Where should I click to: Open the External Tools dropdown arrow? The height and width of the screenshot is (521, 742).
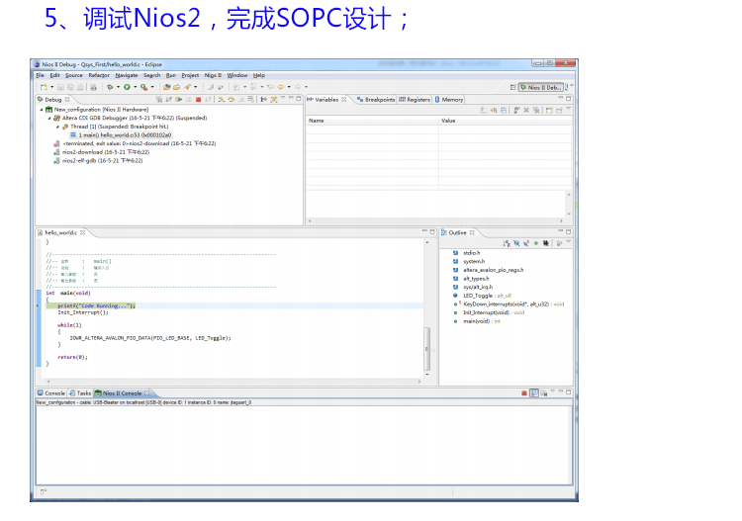coord(152,87)
